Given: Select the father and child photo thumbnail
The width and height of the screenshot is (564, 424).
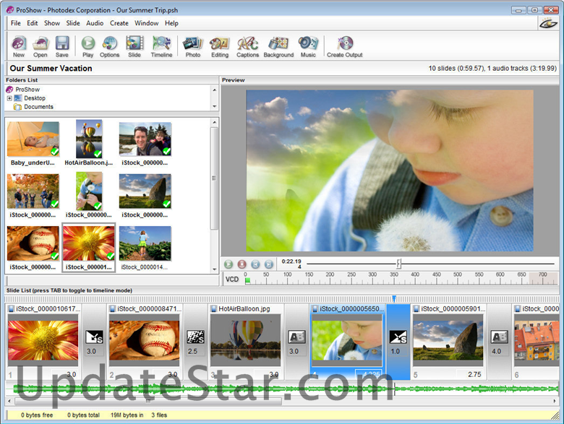Looking at the screenshot, I should pos(145,139).
